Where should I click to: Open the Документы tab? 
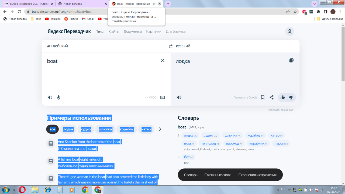(x=133, y=32)
